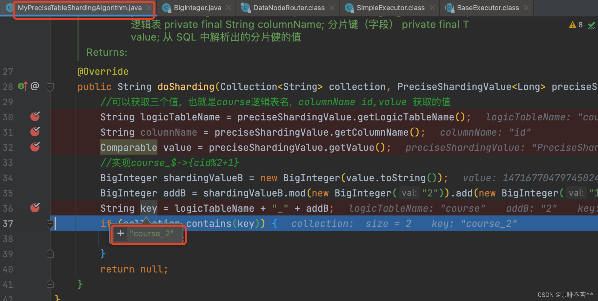Click the Collection<String> parameter type on line 28
This screenshot has height=301, width=598.
271,87
